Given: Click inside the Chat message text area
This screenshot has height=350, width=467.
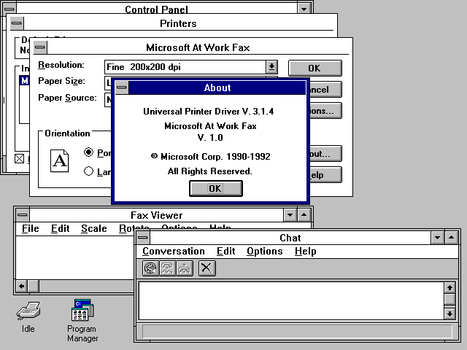Looking at the screenshot, I should tap(291, 300).
